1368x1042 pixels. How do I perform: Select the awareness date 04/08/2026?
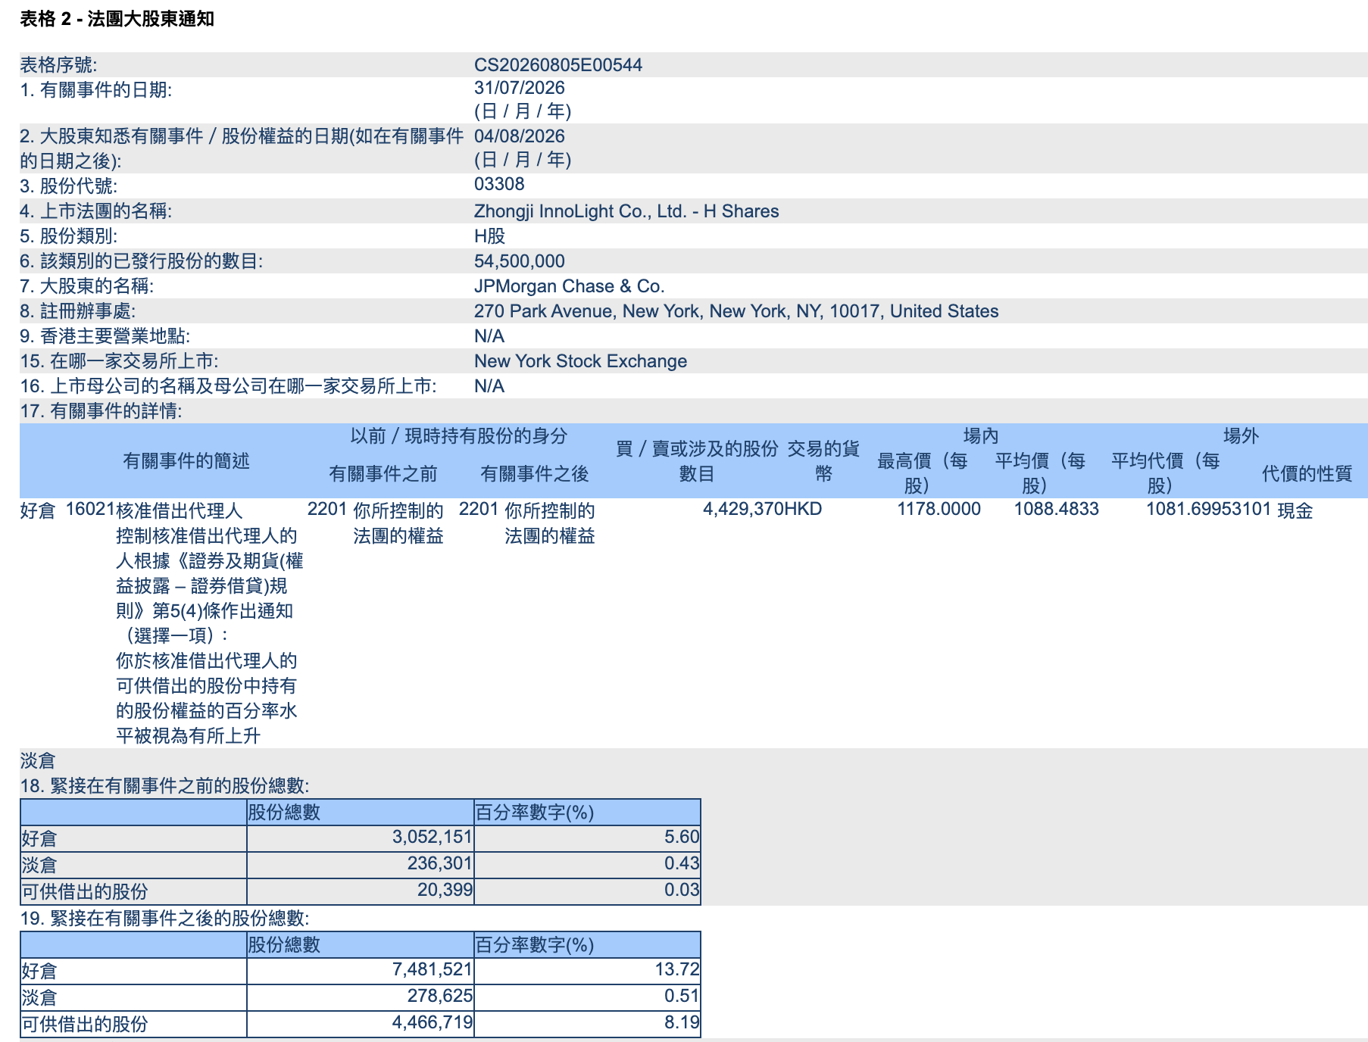(519, 136)
